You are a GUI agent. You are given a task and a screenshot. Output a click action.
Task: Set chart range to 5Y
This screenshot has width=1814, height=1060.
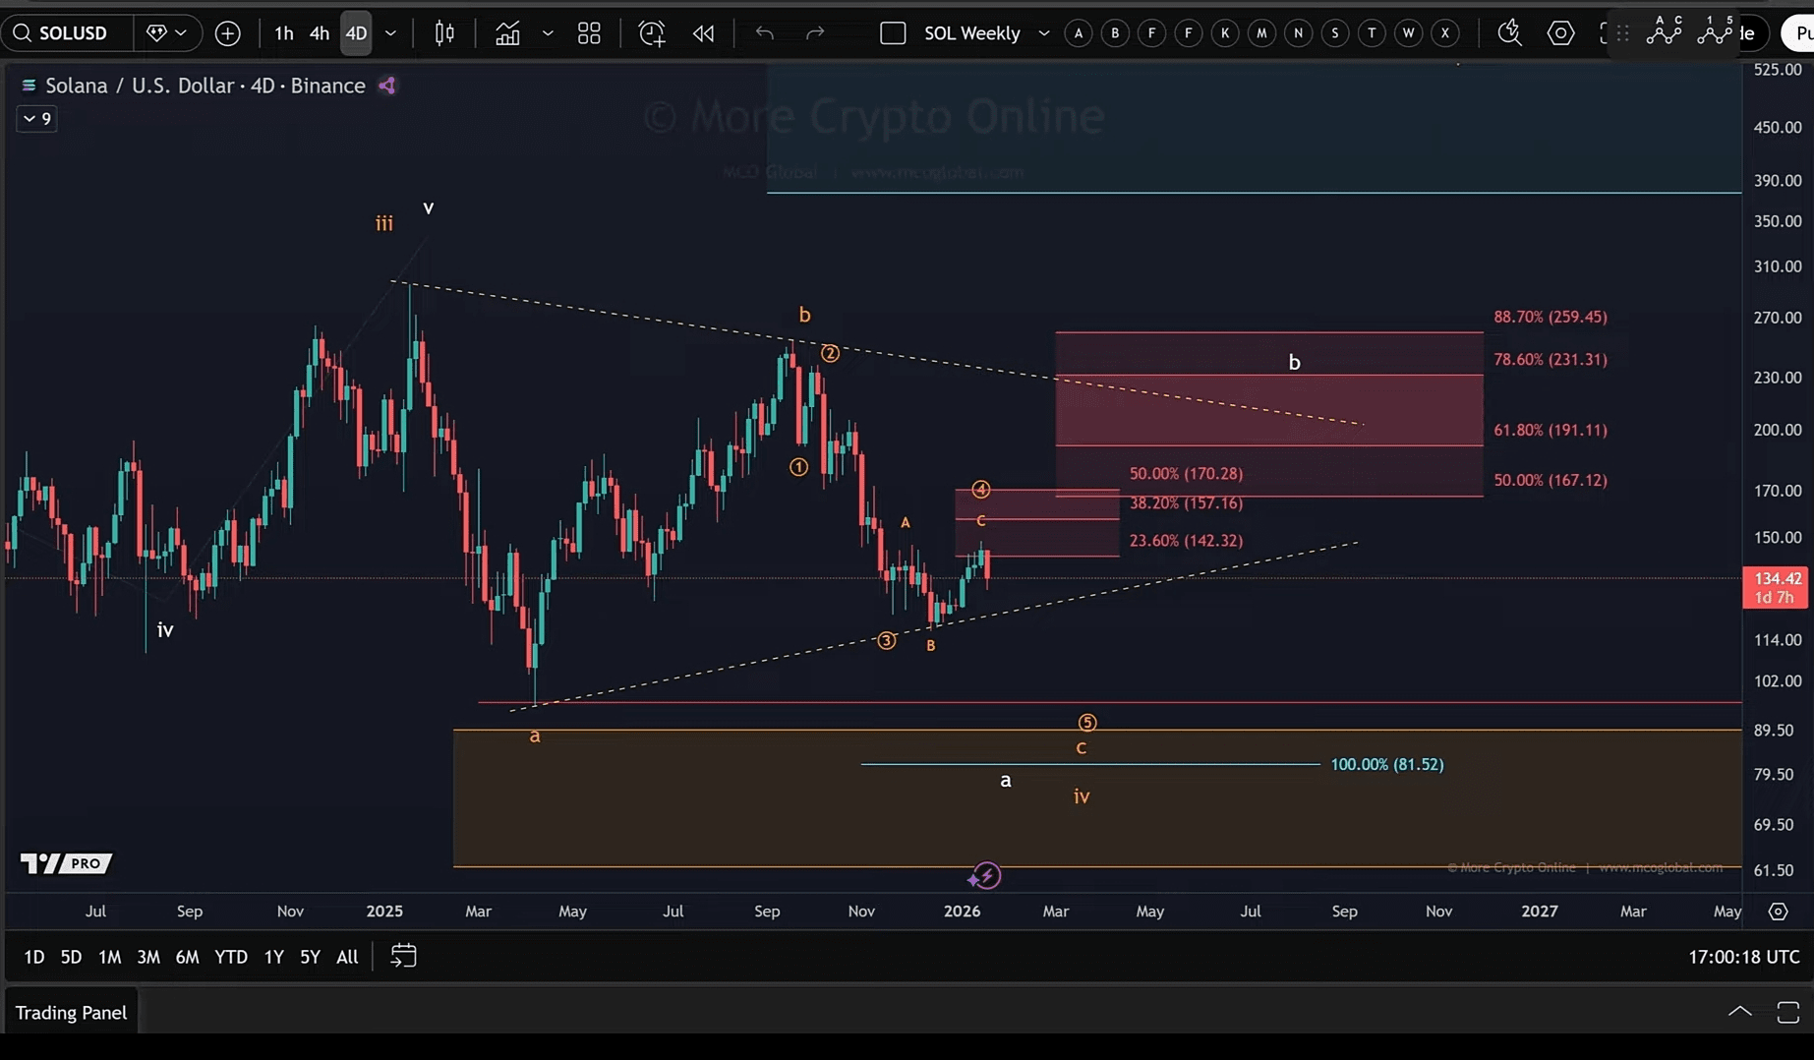tap(310, 957)
